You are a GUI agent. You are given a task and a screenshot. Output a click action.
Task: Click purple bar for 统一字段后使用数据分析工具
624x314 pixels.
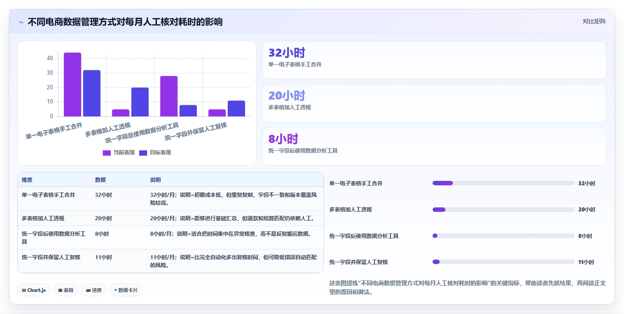[x=169, y=96]
